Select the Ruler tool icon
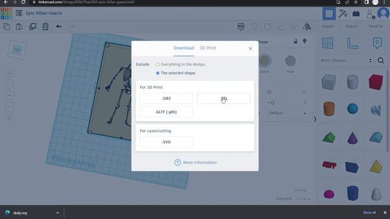The width and height of the screenshot is (390, 219). point(352,43)
